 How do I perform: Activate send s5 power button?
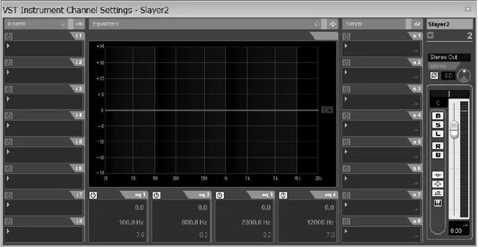347,142
